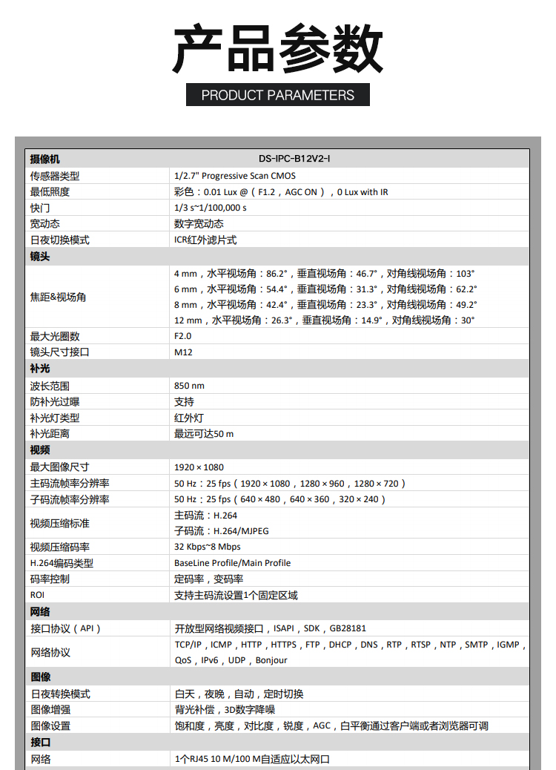
Task: Select the 白天，夜晚，自动，定时切换 value
Action: 239,694
